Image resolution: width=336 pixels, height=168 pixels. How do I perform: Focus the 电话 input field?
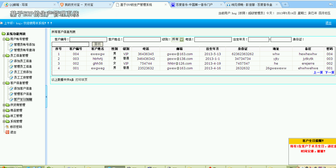pos(213,39)
